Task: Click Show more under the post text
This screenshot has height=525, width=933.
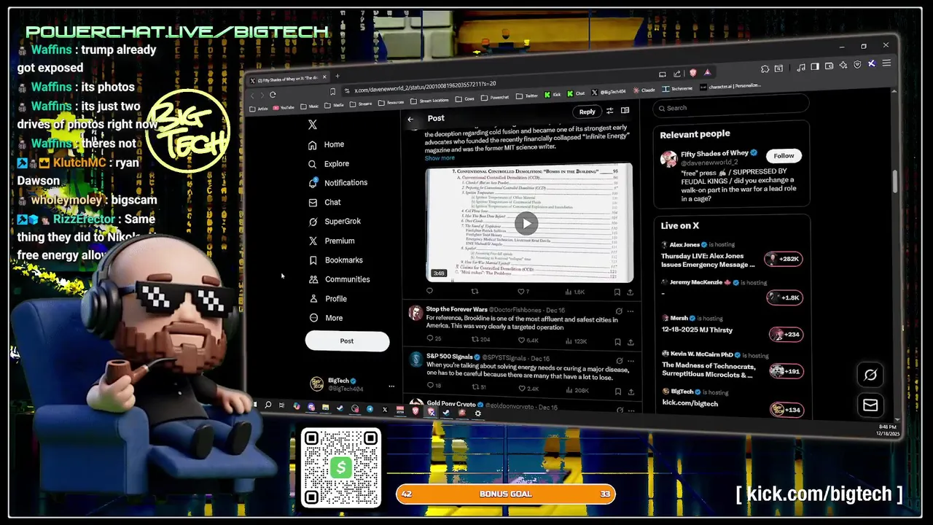Action: [440, 157]
